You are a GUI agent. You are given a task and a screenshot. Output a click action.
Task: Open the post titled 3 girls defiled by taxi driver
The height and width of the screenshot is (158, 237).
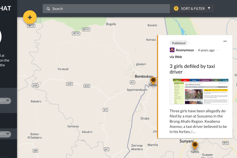[192, 69]
